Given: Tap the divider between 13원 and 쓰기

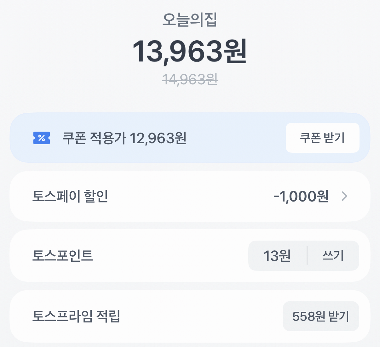Looking at the screenshot, I should (x=307, y=256).
